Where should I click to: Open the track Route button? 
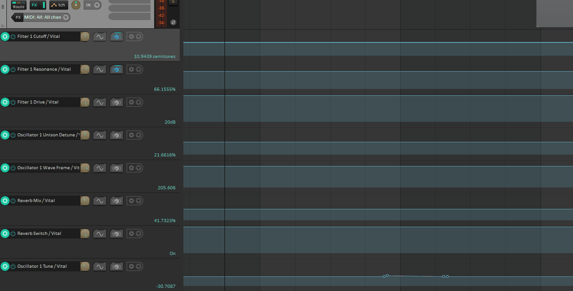click(x=19, y=5)
